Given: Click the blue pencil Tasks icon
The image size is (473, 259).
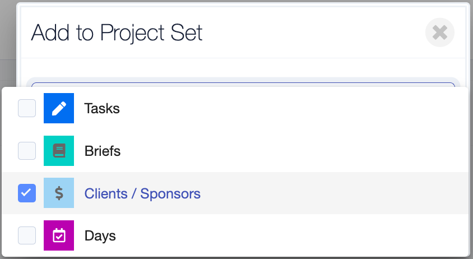Looking at the screenshot, I should point(59,108).
